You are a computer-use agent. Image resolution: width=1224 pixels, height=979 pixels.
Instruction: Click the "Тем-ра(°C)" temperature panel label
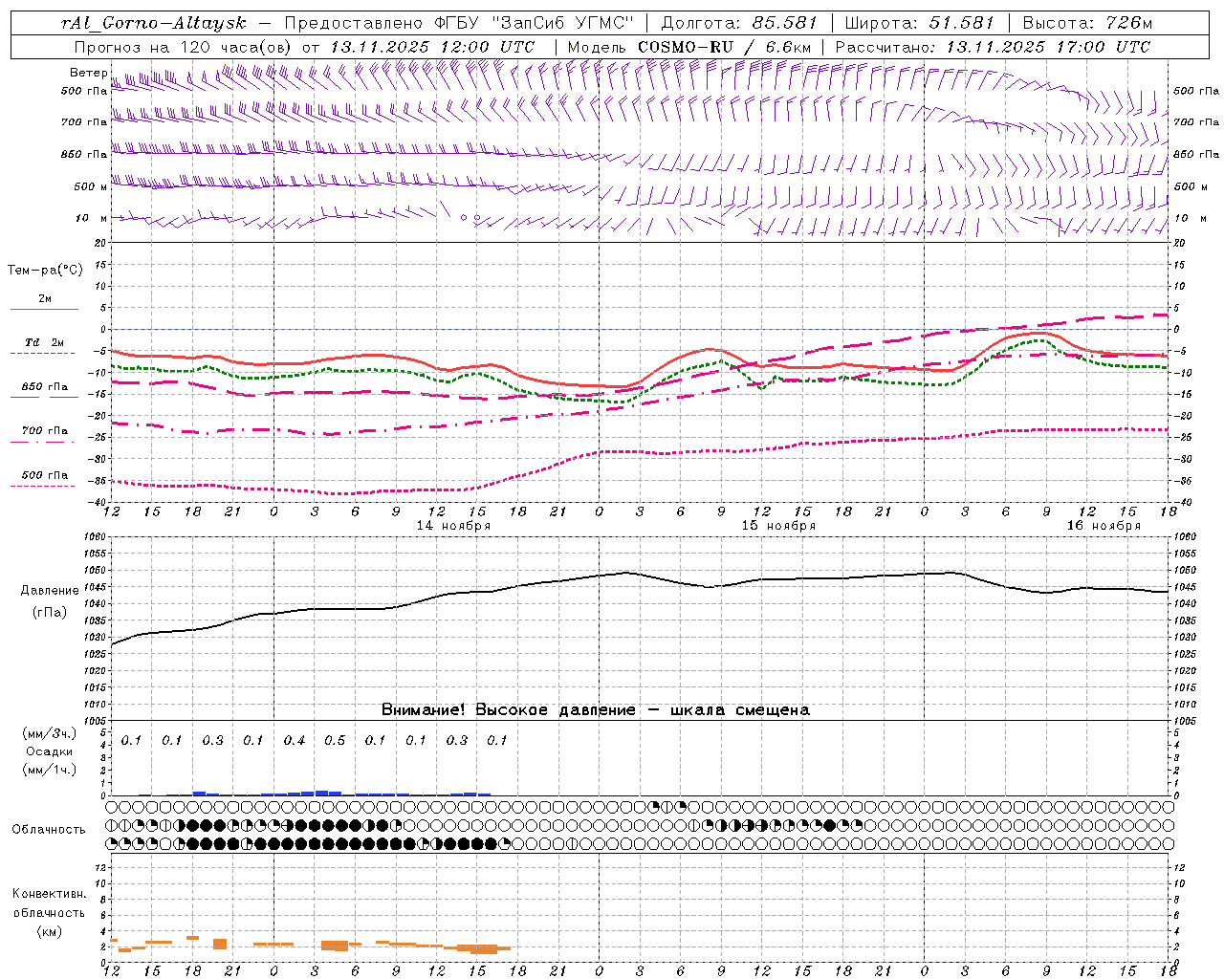pos(45,271)
